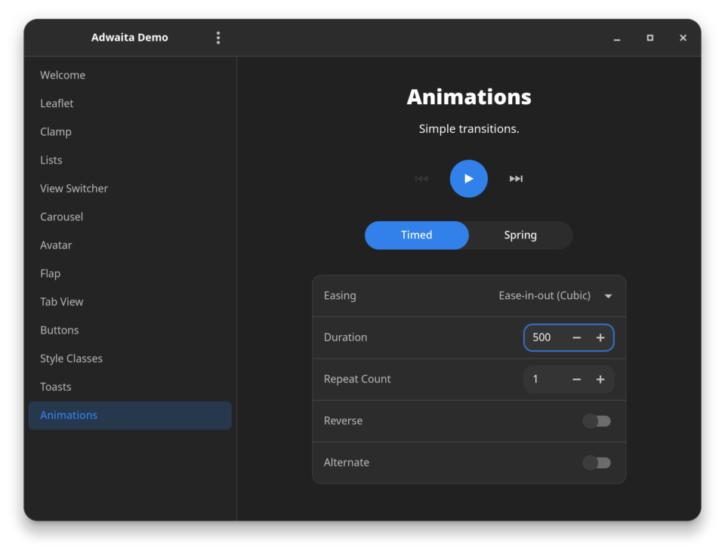Go to the Toasts sidebar page

(56, 386)
